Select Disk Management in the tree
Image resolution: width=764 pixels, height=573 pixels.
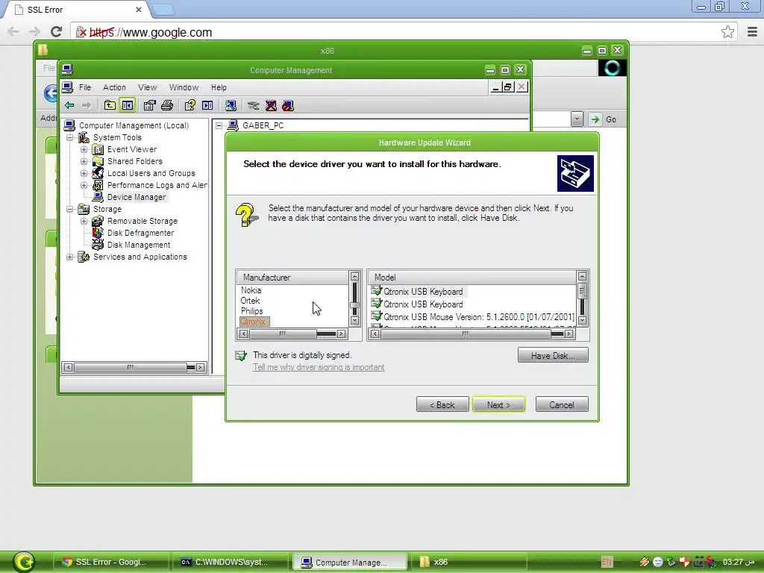(139, 245)
